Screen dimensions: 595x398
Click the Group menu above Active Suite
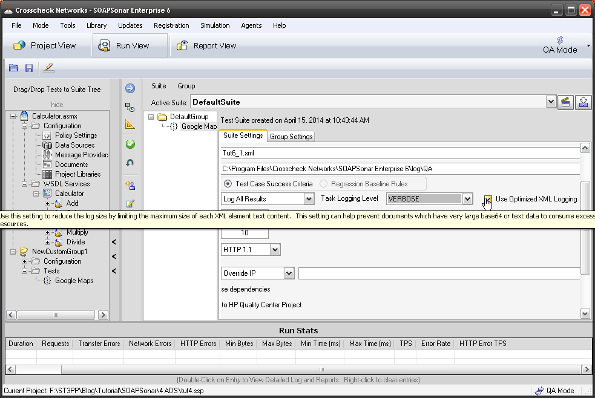click(186, 86)
